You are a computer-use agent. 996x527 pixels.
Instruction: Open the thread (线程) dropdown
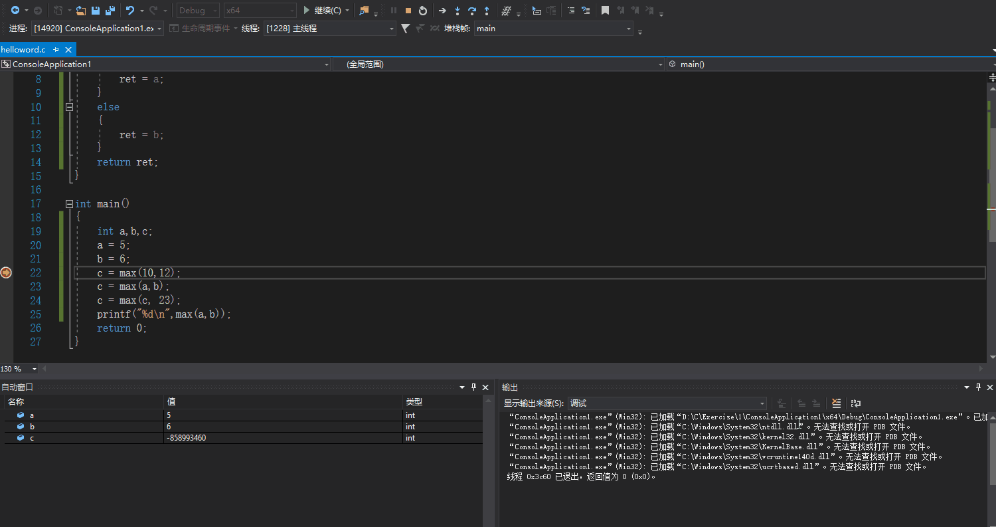coord(329,29)
